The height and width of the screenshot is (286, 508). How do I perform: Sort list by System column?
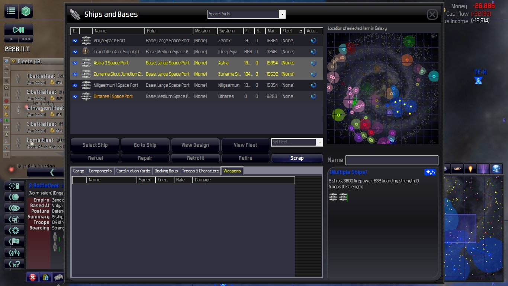230,31
